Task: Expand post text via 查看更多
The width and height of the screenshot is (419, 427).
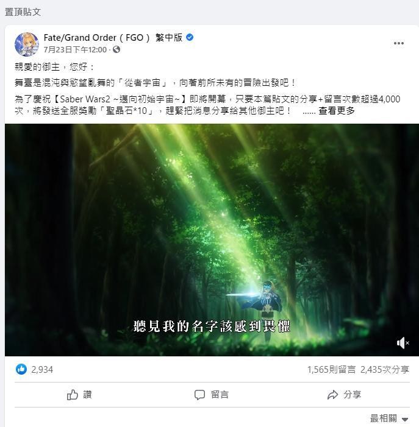Action: (x=337, y=111)
